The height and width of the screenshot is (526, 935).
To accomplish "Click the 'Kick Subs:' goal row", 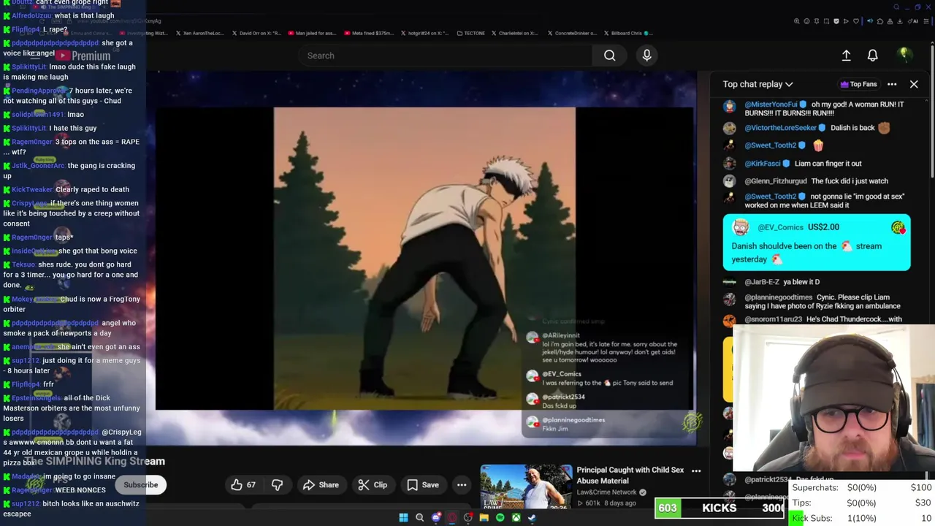I will tap(861, 518).
